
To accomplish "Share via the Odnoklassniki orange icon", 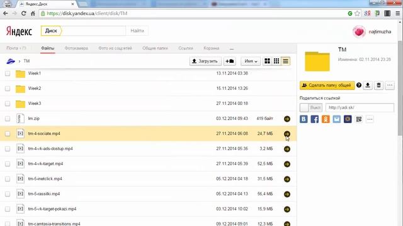I will click(x=326, y=119).
